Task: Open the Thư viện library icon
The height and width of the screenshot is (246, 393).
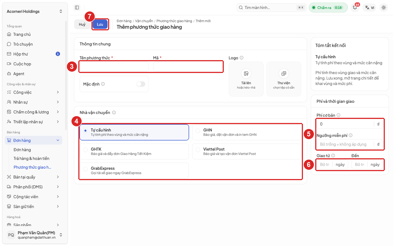Action: click(284, 74)
